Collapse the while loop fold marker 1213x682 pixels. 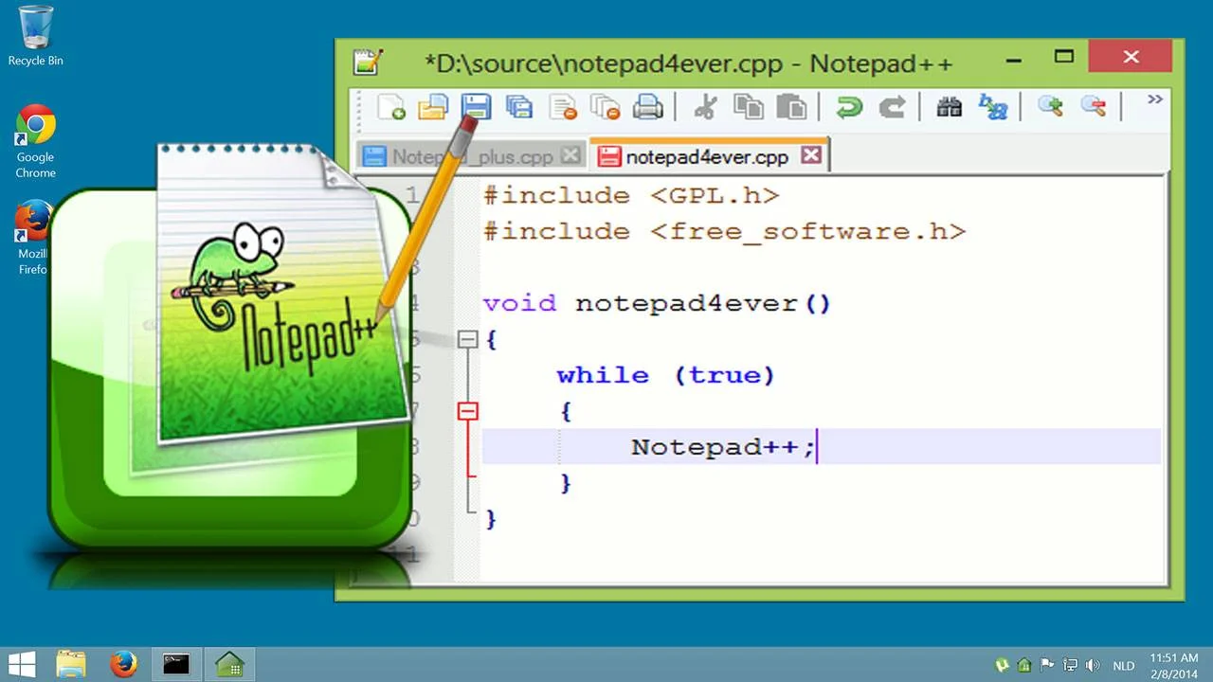pos(468,410)
